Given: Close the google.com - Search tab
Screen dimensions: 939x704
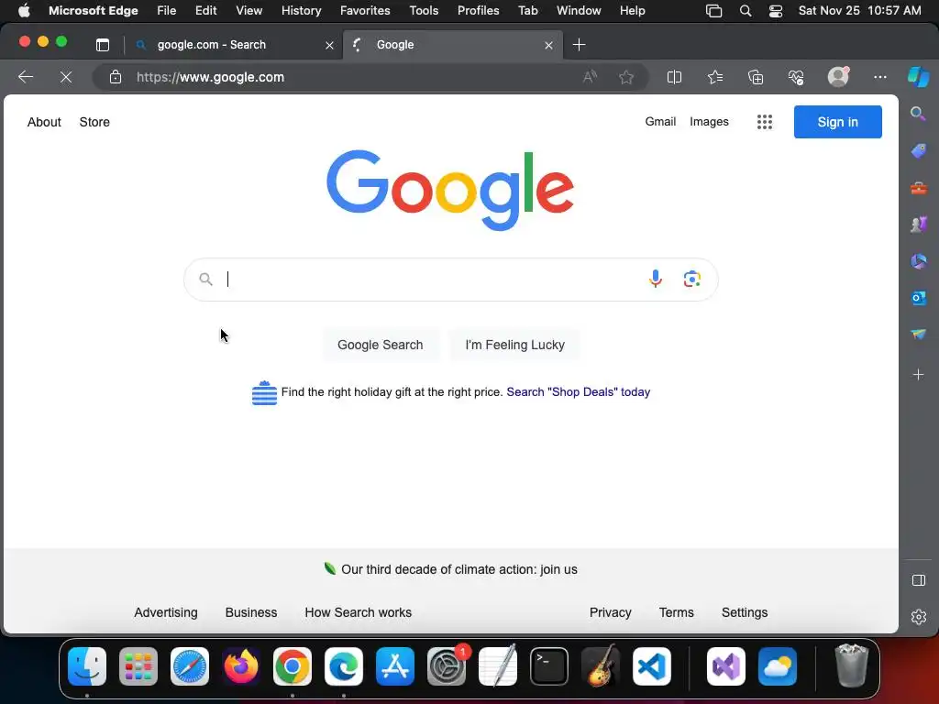Looking at the screenshot, I should (x=329, y=45).
